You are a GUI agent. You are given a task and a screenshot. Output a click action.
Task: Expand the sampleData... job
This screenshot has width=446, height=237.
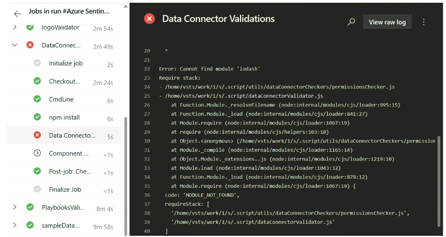coord(15,225)
